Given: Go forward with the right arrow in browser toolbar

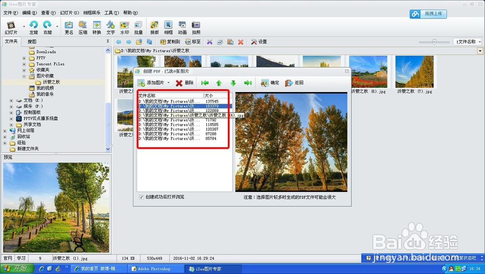Looking at the screenshot, I should click(129, 42).
